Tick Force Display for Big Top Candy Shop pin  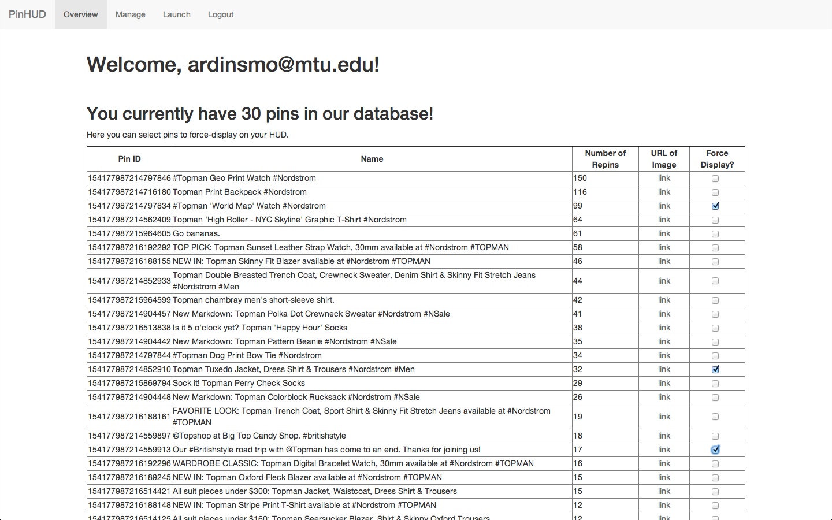[715, 436]
